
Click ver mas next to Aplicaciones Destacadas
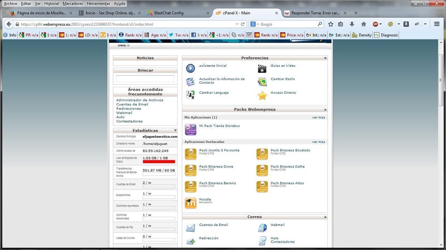click(x=319, y=142)
